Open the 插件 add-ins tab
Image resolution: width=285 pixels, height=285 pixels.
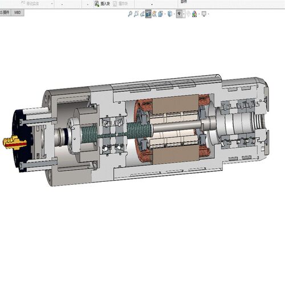[x=5, y=13]
